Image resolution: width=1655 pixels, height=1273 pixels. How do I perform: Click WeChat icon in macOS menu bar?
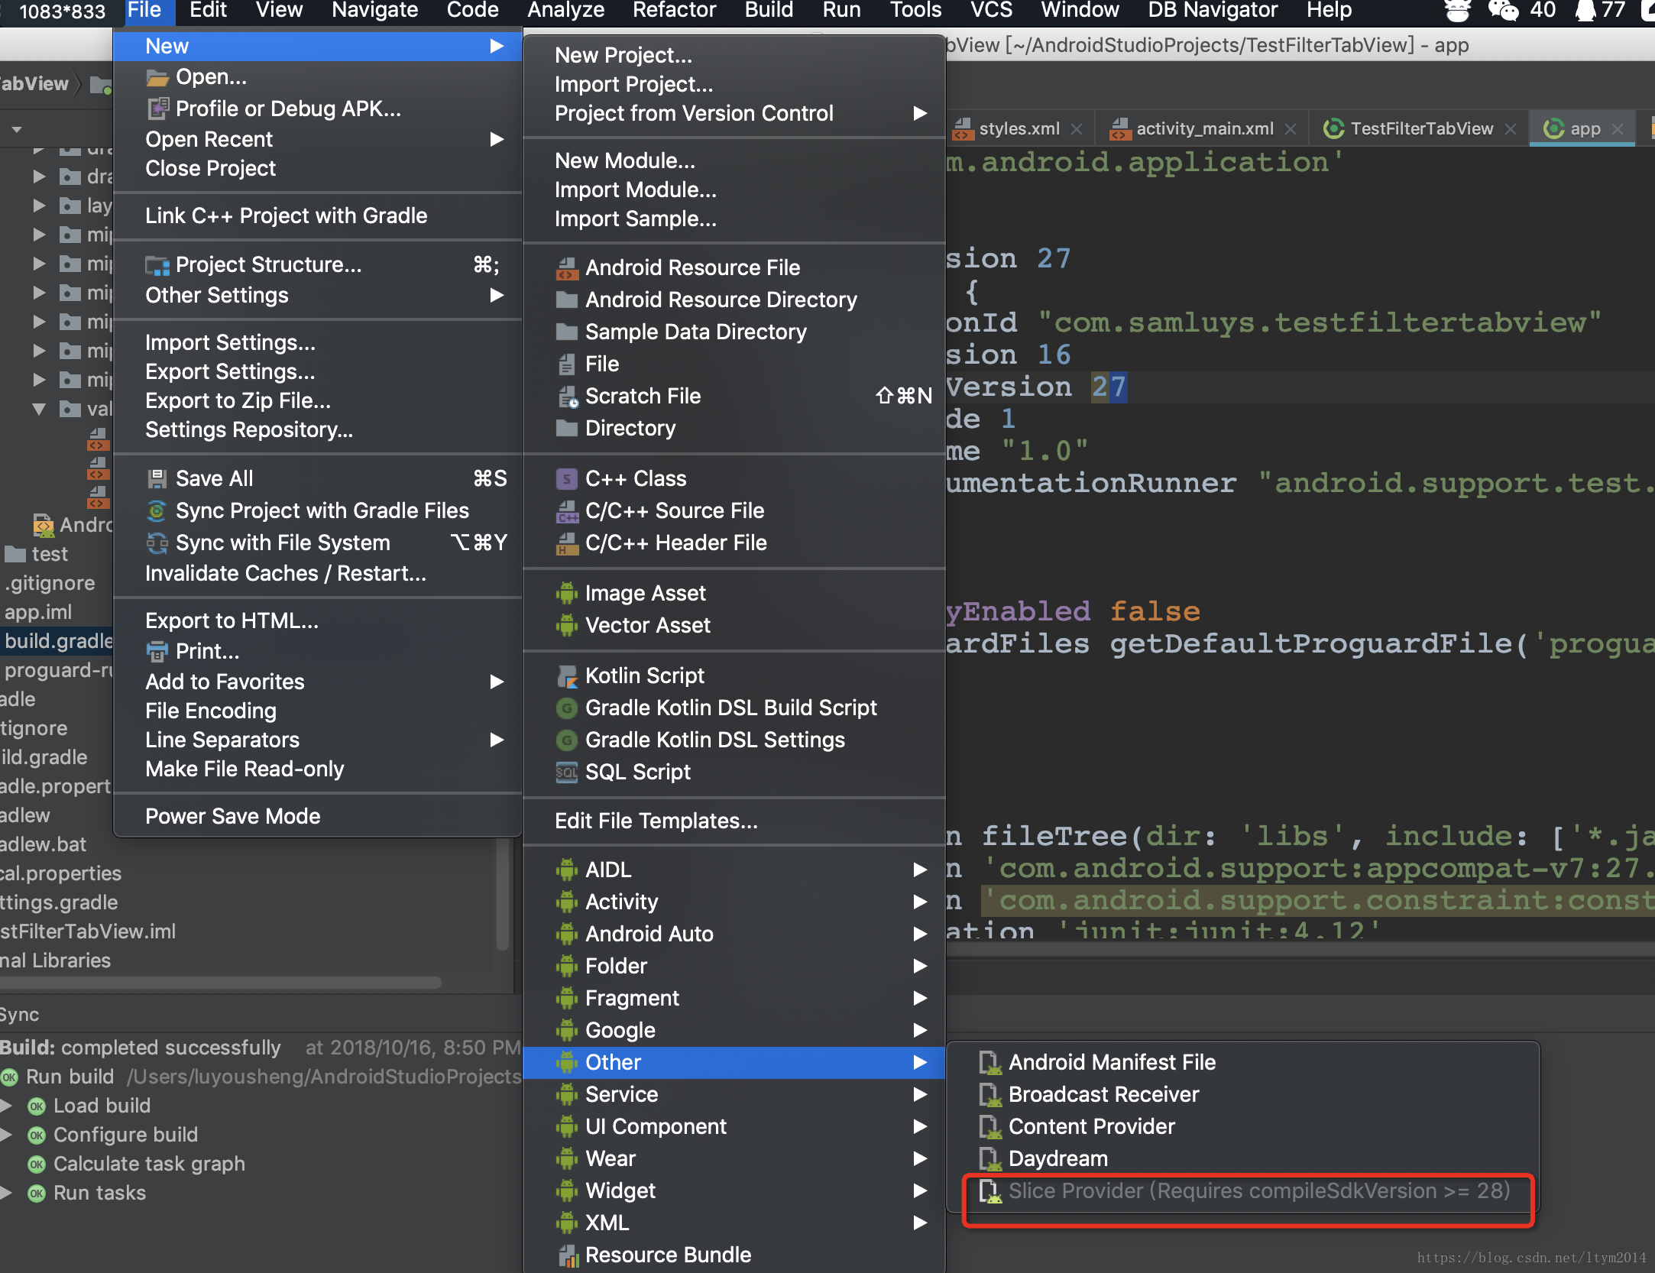coord(1503,11)
